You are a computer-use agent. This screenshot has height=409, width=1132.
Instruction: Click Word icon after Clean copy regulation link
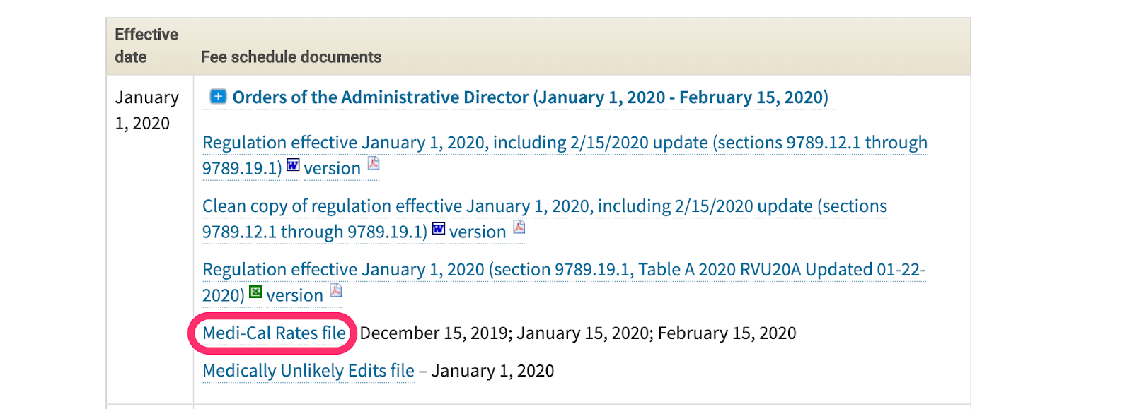coord(439,229)
